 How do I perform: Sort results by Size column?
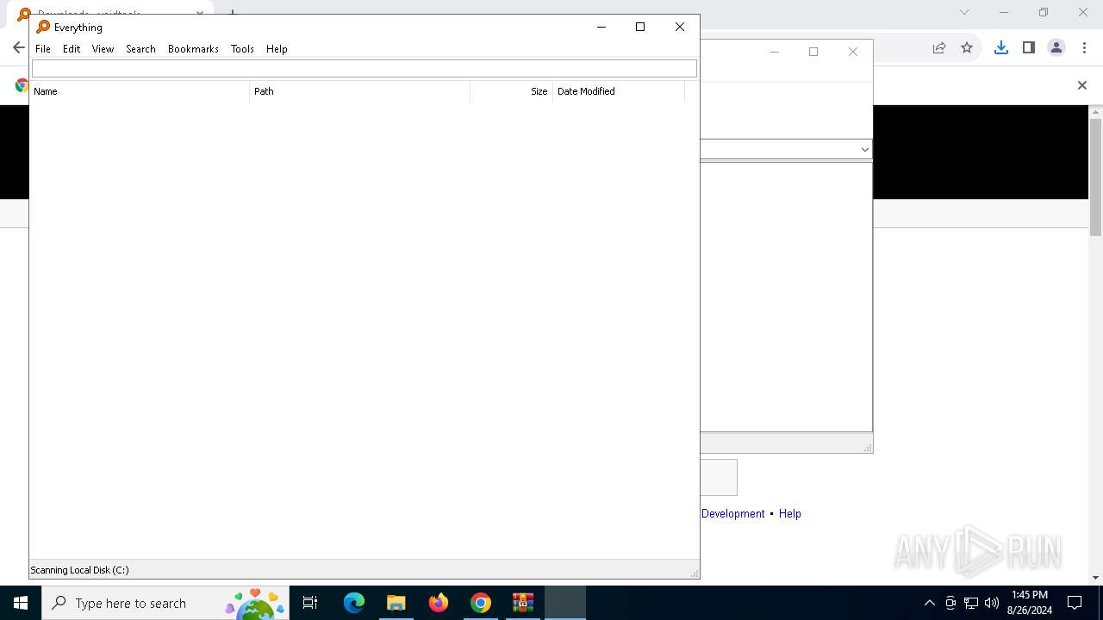511,91
